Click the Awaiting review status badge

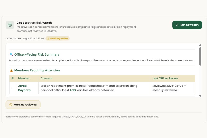pyautogui.click(x=58, y=39)
